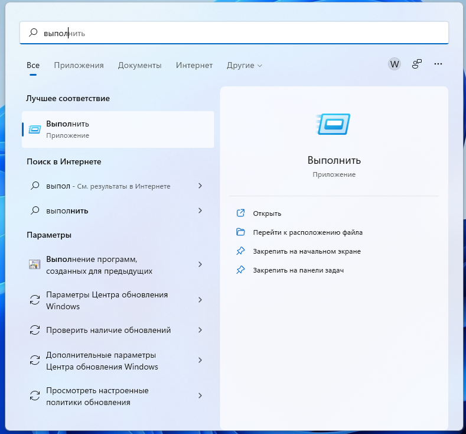
Task: Click the small Выполнить app icon in best match
Action: (x=35, y=129)
